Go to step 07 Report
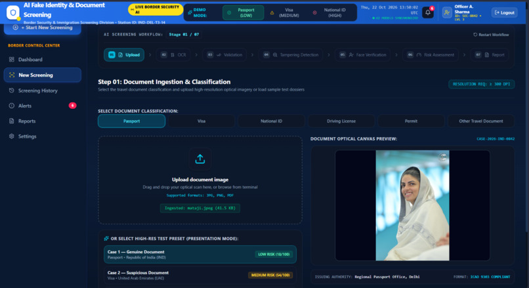 pyautogui.click(x=490, y=54)
